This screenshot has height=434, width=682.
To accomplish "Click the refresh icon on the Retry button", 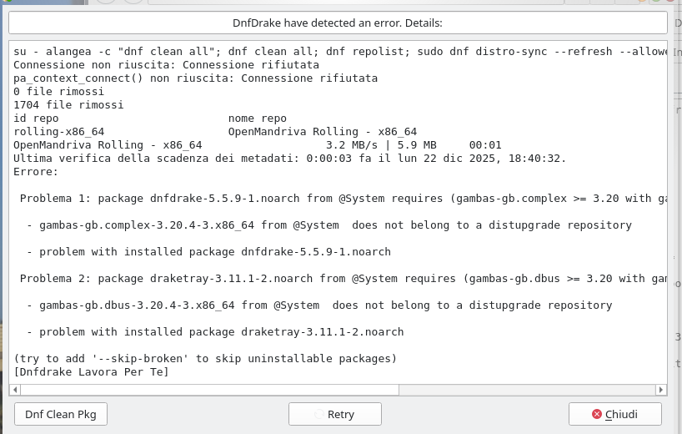I will [318, 414].
